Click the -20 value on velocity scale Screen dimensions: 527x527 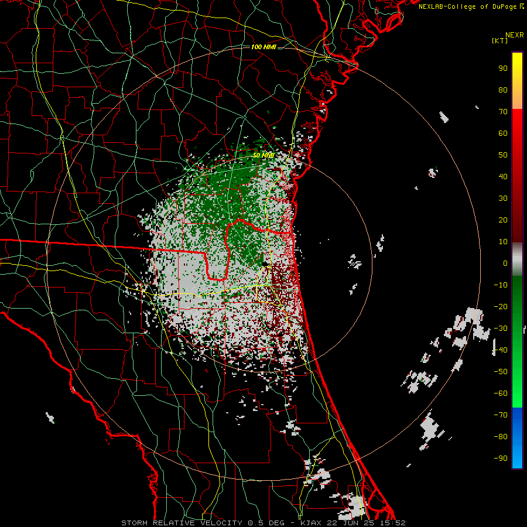click(501, 307)
